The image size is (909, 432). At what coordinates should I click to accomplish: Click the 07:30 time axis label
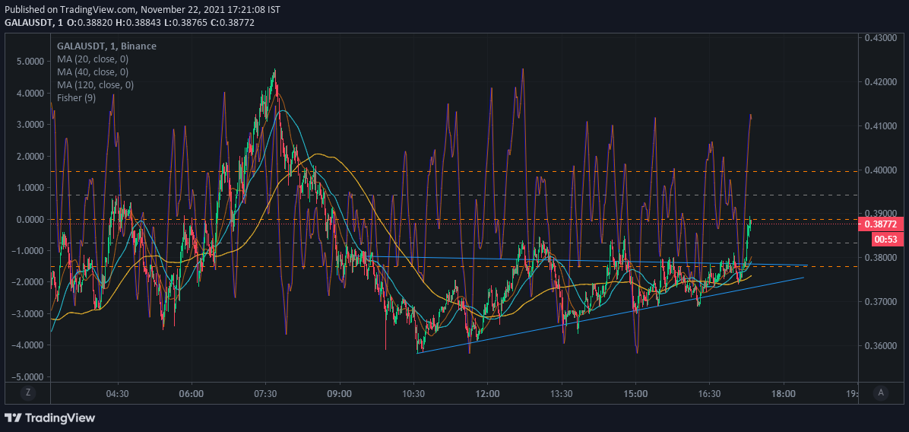[x=265, y=393]
